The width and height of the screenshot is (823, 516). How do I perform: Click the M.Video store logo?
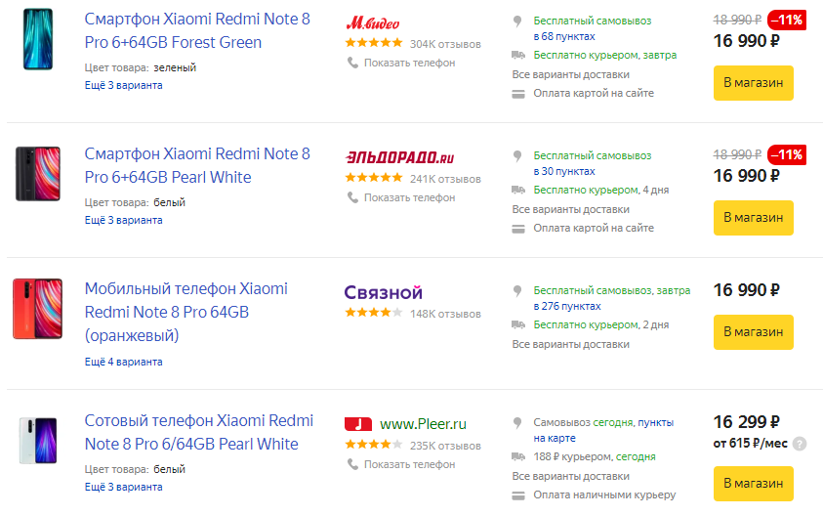click(x=373, y=21)
